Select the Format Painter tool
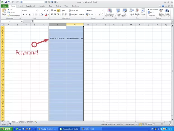This screenshot has height=131, width=174. [x=14, y=15]
